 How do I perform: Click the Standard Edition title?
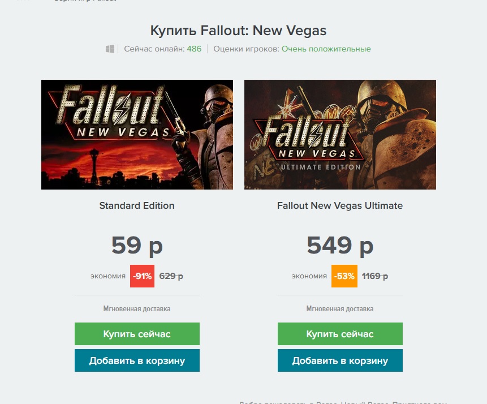(137, 206)
